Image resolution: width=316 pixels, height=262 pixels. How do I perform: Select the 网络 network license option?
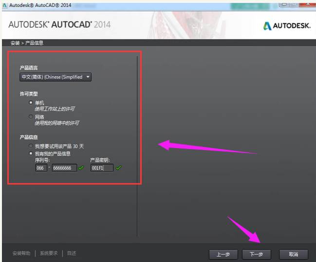pos(31,117)
